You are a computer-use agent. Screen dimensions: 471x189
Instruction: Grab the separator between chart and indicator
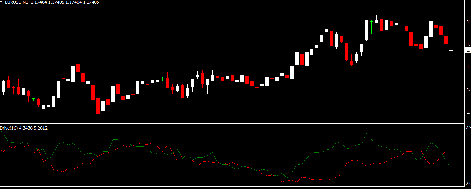(x=232, y=124)
